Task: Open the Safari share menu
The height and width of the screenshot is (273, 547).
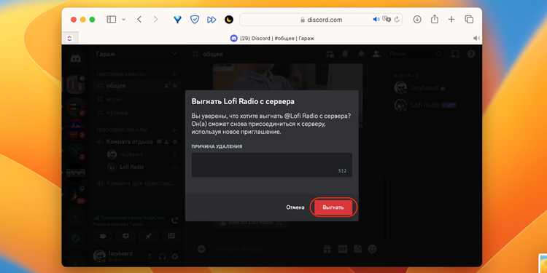Action: tap(435, 19)
